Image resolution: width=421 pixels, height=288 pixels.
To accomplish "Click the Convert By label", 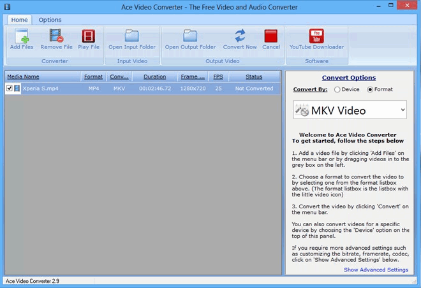I will pyautogui.click(x=310, y=90).
